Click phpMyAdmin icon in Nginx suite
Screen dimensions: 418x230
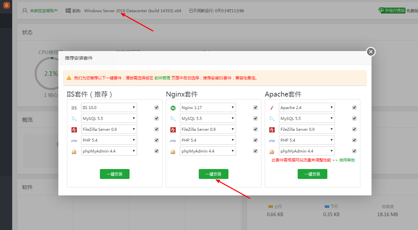tap(173, 152)
